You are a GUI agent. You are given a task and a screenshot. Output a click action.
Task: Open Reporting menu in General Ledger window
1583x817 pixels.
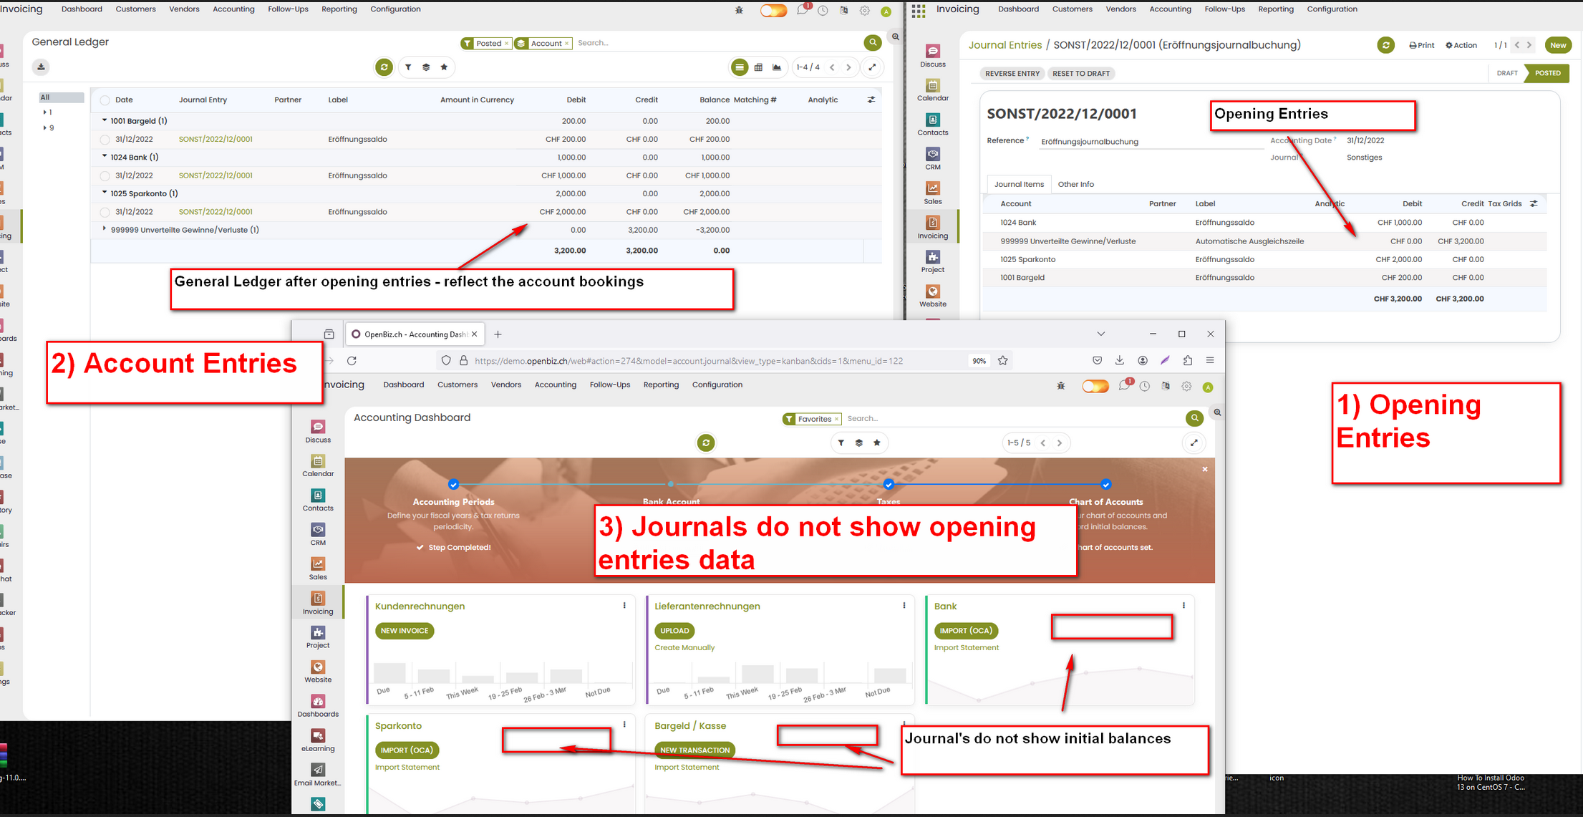[339, 9]
